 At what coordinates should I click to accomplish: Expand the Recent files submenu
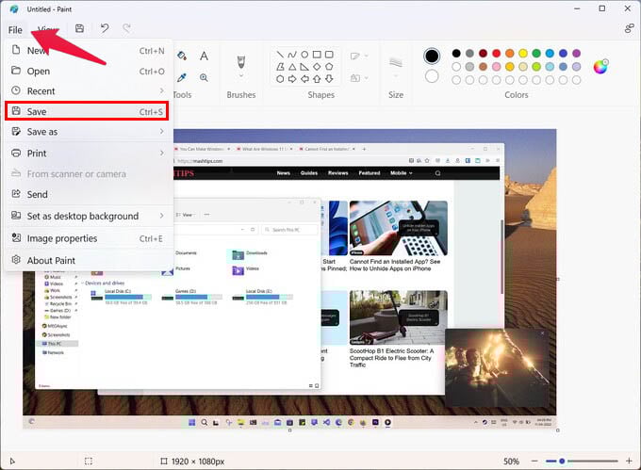162,90
